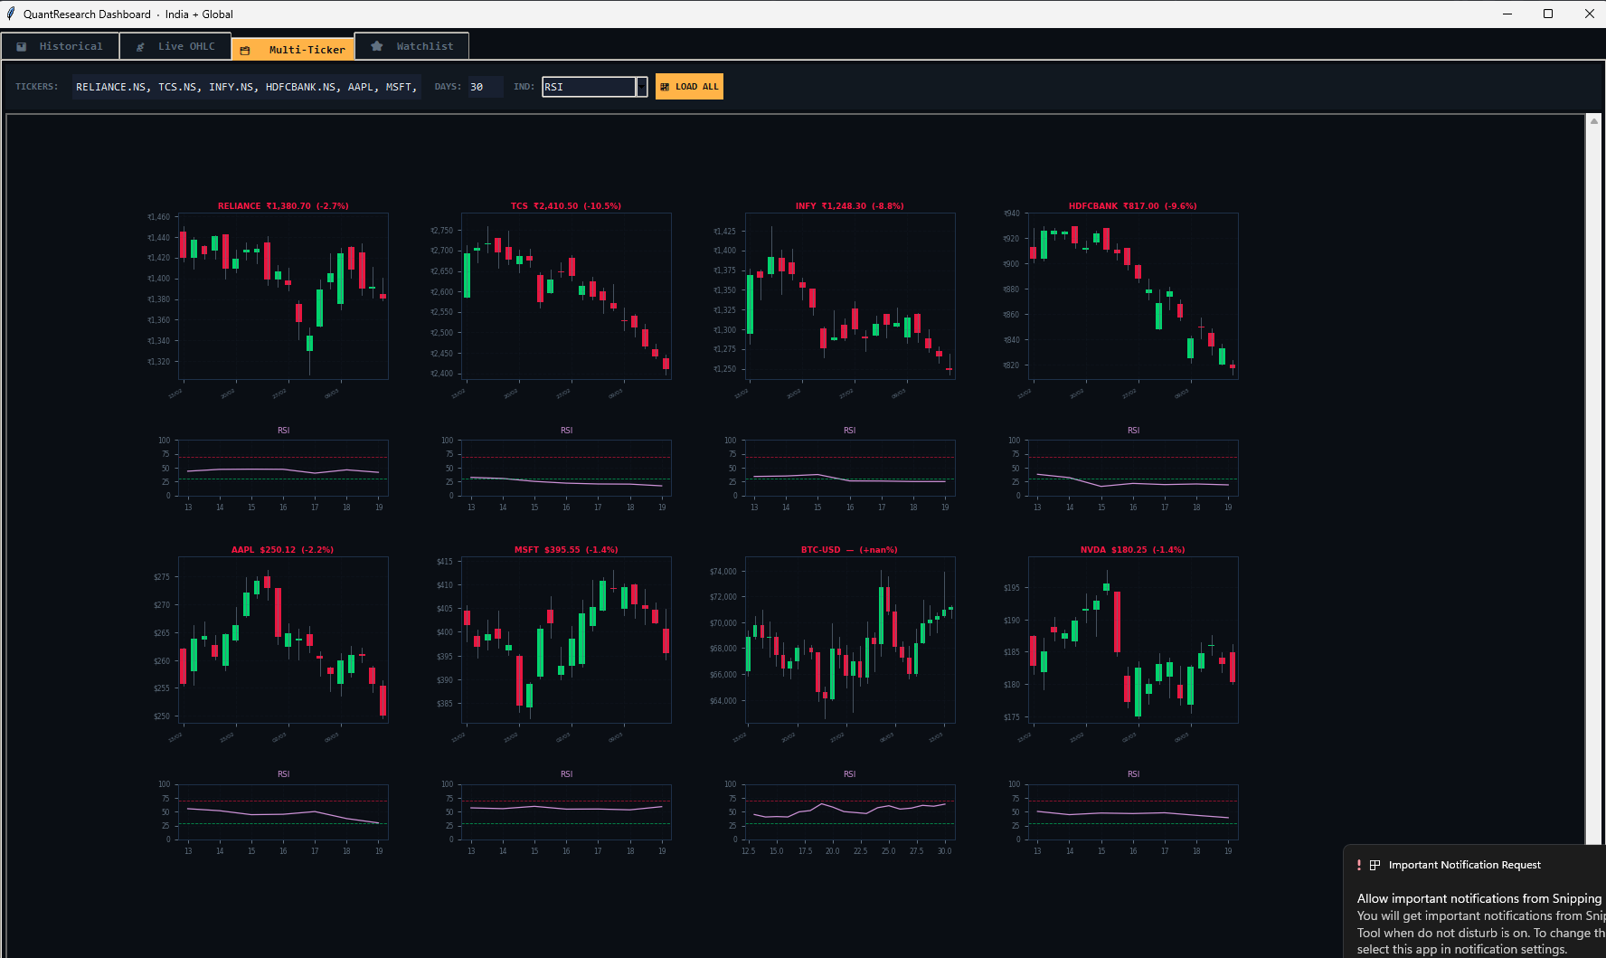
Task: Click the Live OHLC candlestick icon
Action: coord(140,45)
